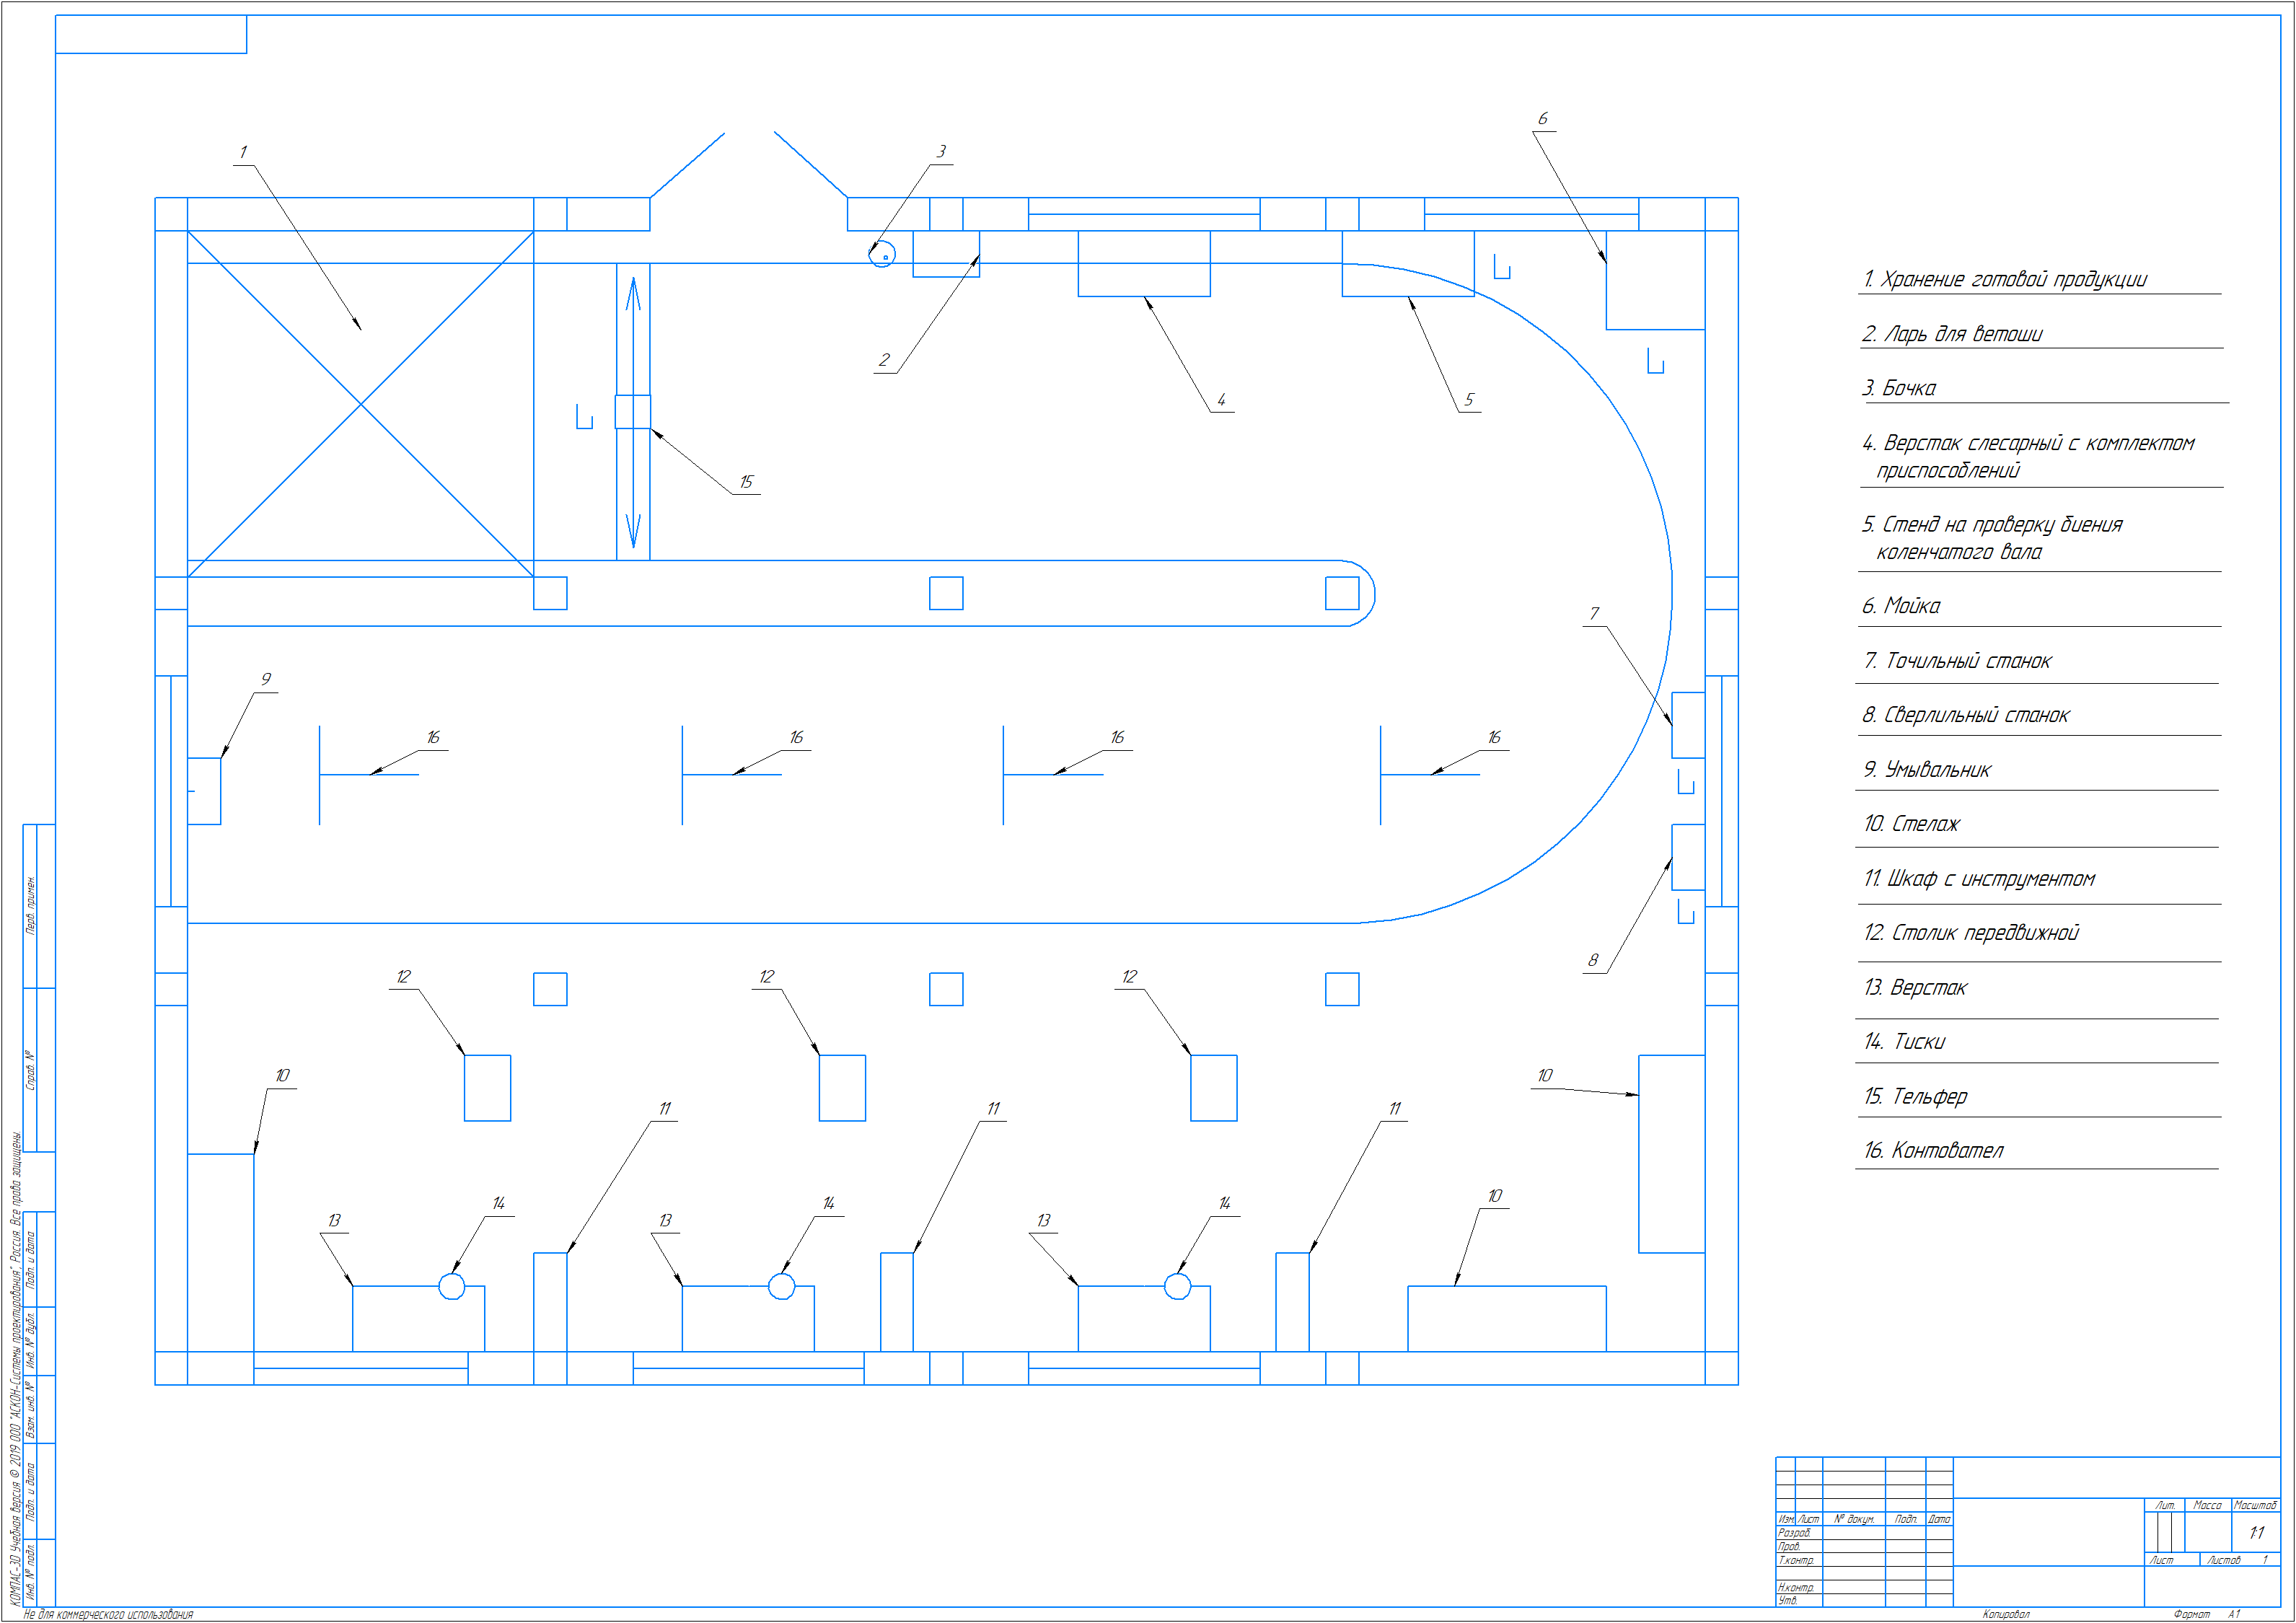Click the 'Копировал' text at bottom
2296x1623 pixels.
coord(2006,1614)
